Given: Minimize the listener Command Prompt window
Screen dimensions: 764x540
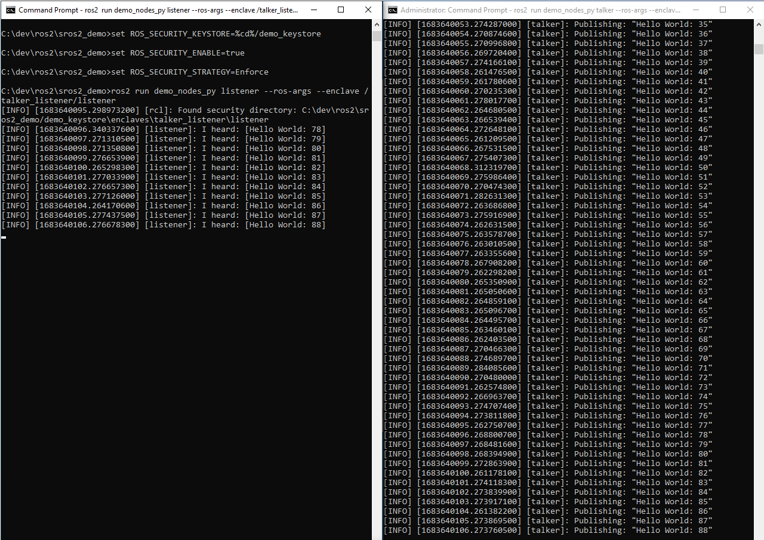Looking at the screenshot, I should point(313,10).
